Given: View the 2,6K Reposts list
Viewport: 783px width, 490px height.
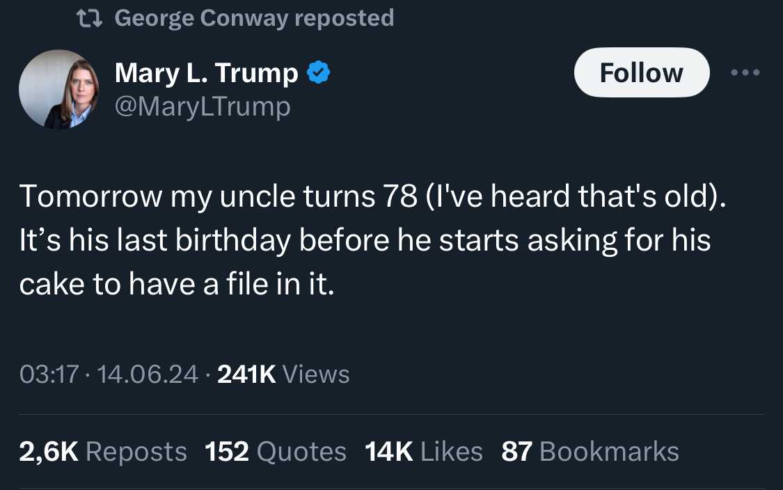Looking at the screenshot, I should (x=103, y=452).
